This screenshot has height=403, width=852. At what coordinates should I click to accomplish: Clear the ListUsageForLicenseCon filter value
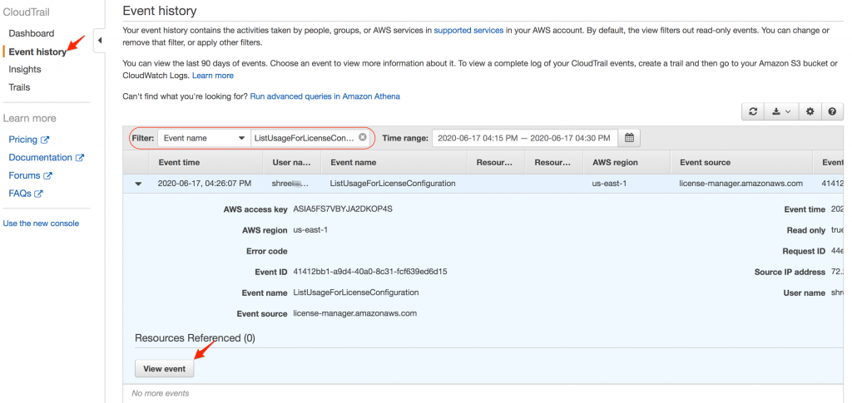(x=363, y=137)
